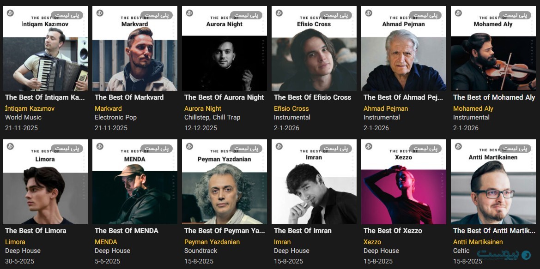Image resolution: width=540 pixels, height=269 pixels.
Task: Click the round logo icon on Markvard cover
Action: pos(100,13)
